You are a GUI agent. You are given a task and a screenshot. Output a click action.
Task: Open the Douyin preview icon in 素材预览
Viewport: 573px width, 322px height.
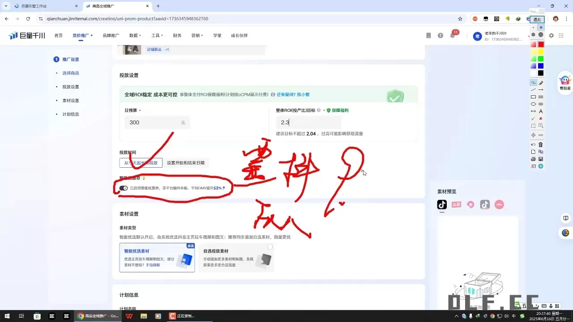tap(442, 204)
